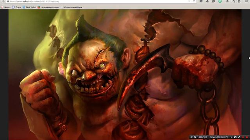Screen dimensions: 250x140
Task: Click the Pudge artwork image
Action: coord(125,75)
